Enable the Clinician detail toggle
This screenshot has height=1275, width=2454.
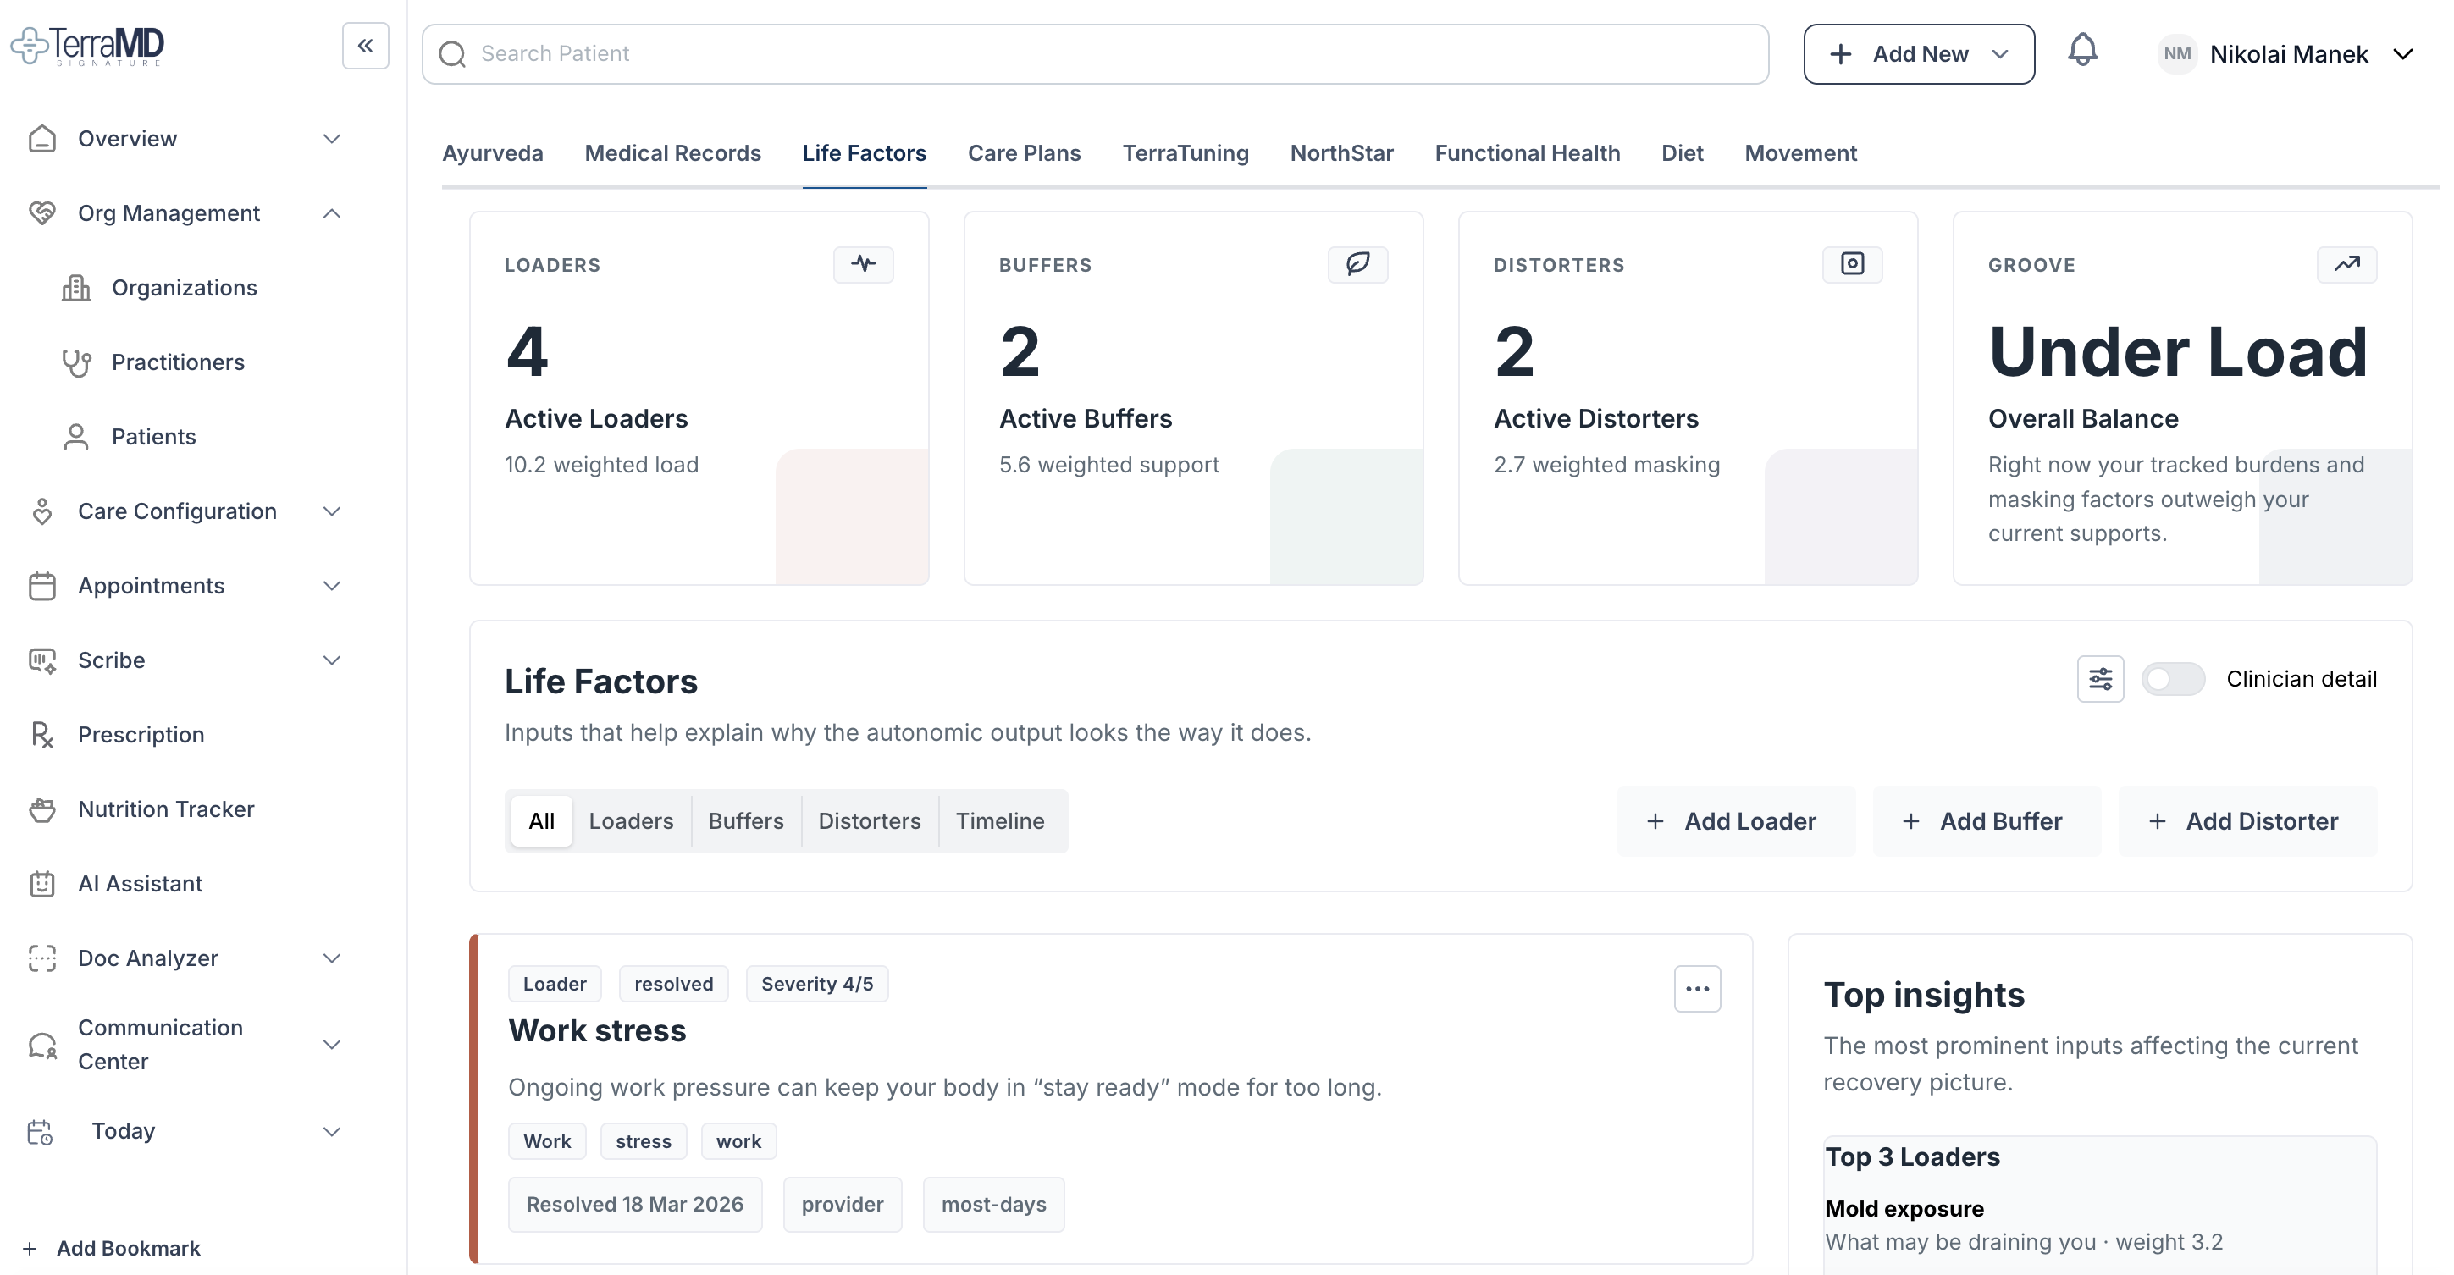(x=2174, y=678)
